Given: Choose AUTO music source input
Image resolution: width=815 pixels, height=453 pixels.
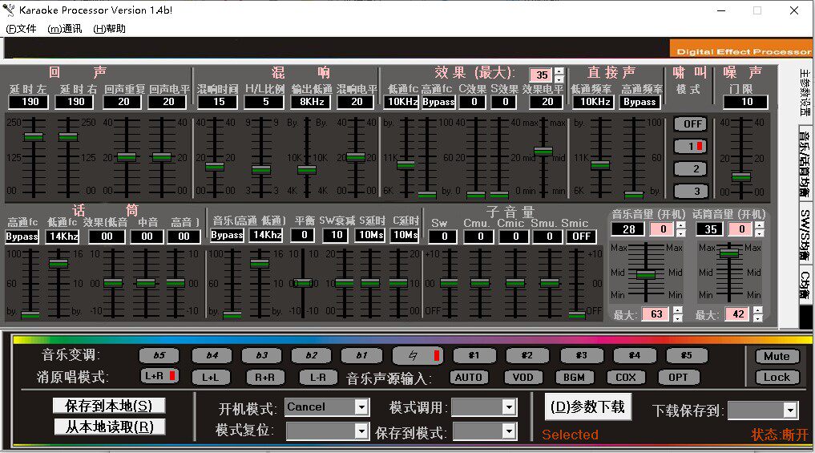Looking at the screenshot, I should tap(468, 378).
